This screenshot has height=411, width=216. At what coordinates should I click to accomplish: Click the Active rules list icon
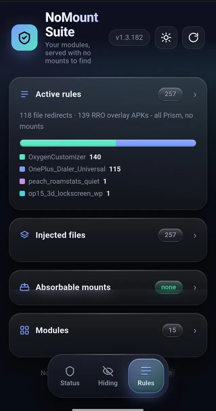click(24, 94)
